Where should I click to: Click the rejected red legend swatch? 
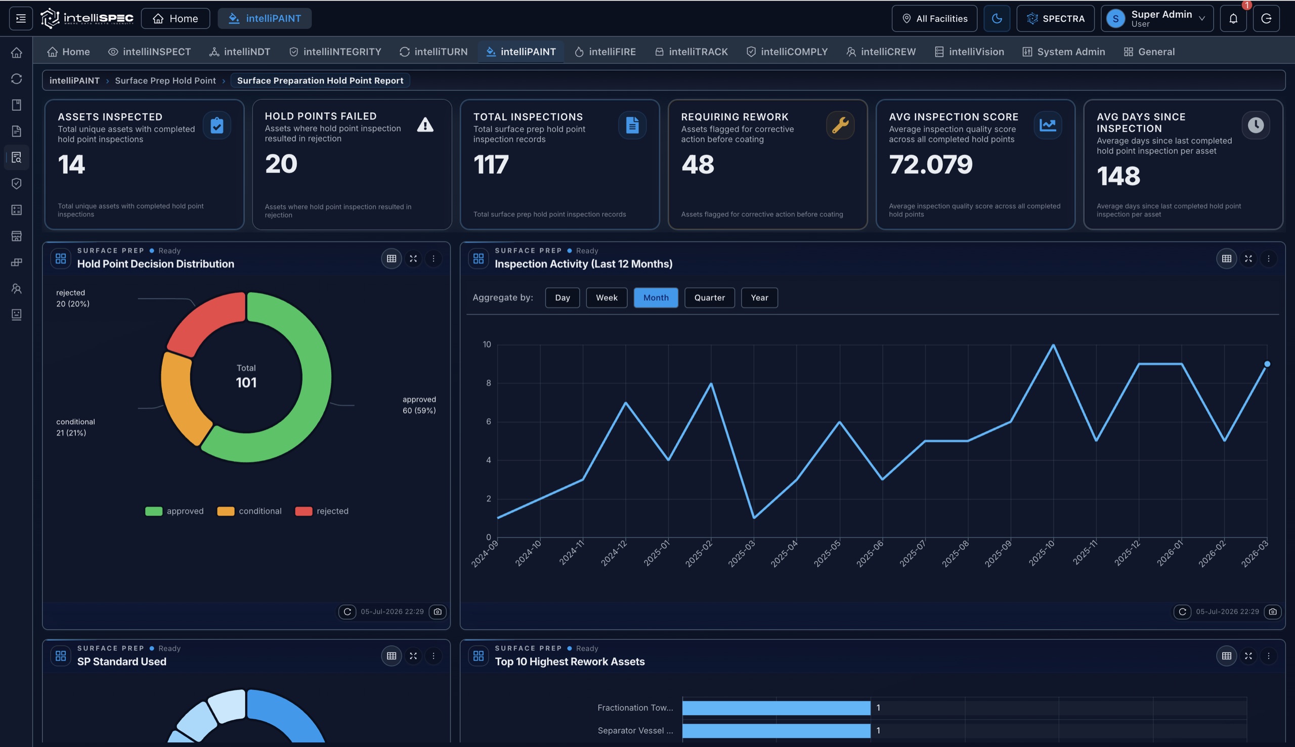(304, 511)
